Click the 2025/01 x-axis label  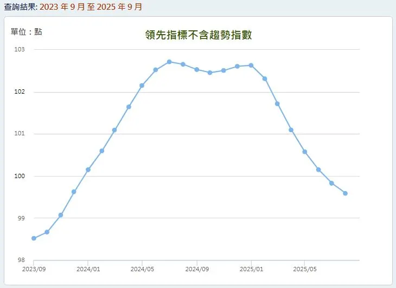pos(251,269)
